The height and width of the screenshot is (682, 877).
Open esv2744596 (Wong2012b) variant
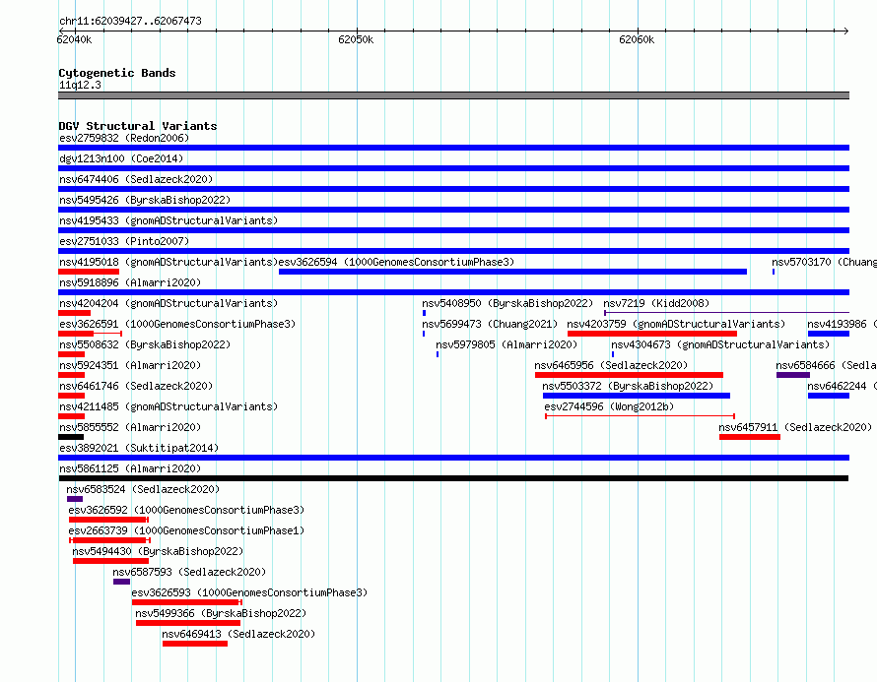click(x=609, y=406)
